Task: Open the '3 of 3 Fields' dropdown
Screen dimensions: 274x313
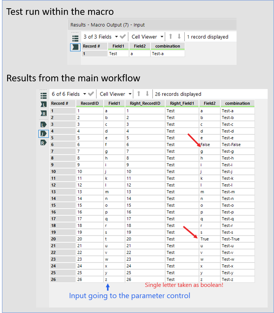Action: pyautogui.click(x=116, y=37)
